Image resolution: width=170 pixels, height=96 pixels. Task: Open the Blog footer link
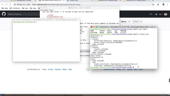[x=135, y=70]
